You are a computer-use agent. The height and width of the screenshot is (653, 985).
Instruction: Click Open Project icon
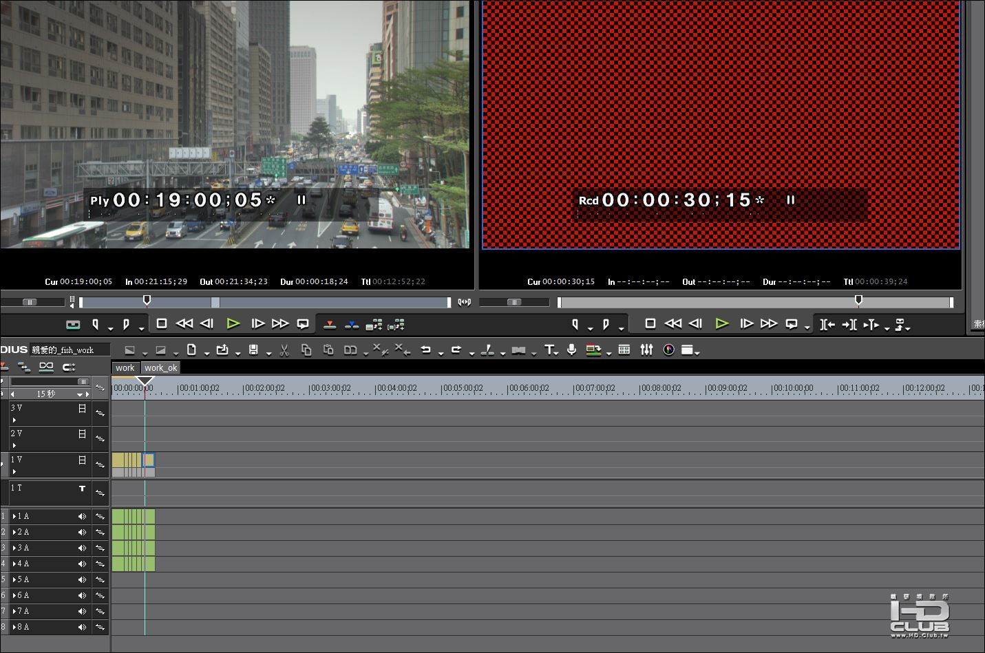coord(222,350)
